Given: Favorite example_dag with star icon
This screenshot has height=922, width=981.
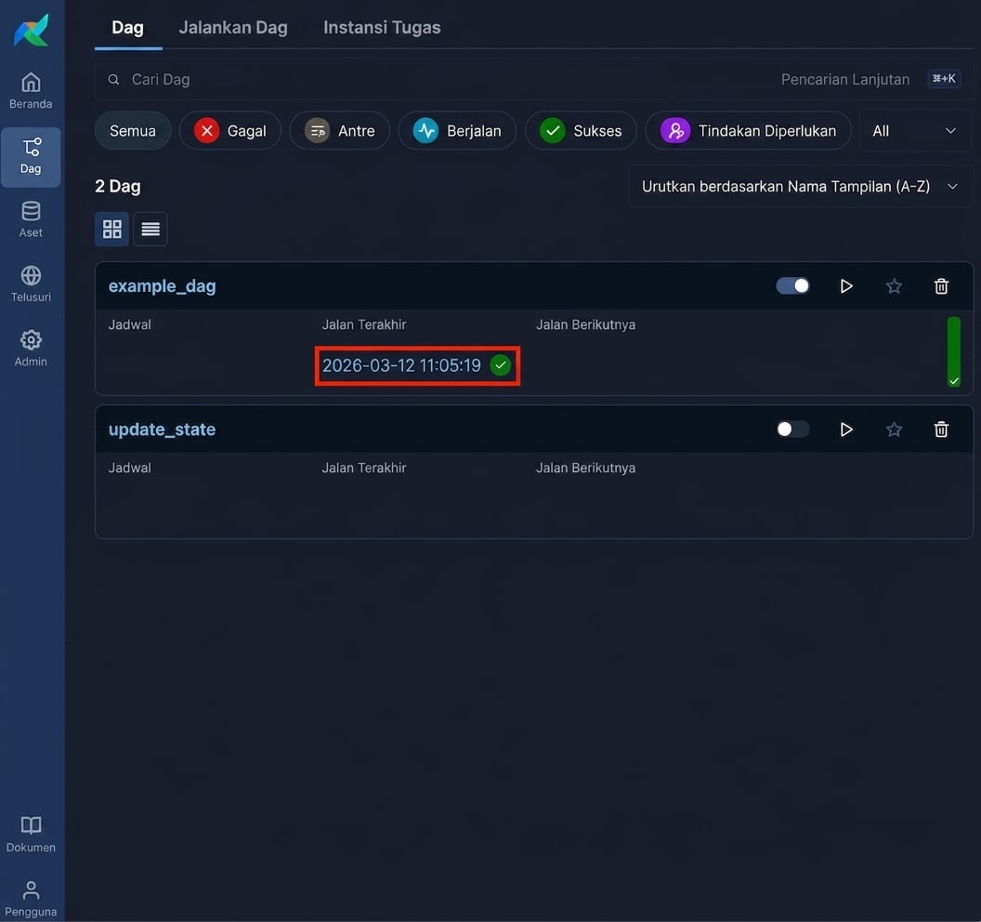Looking at the screenshot, I should click(894, 286).
